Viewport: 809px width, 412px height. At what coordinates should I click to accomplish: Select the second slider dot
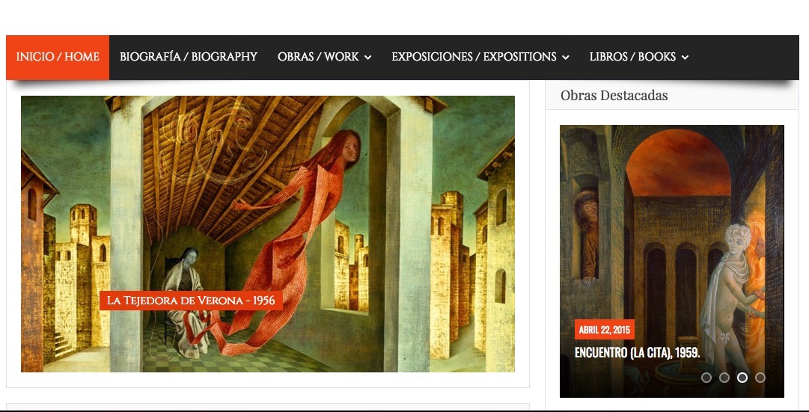724,378
